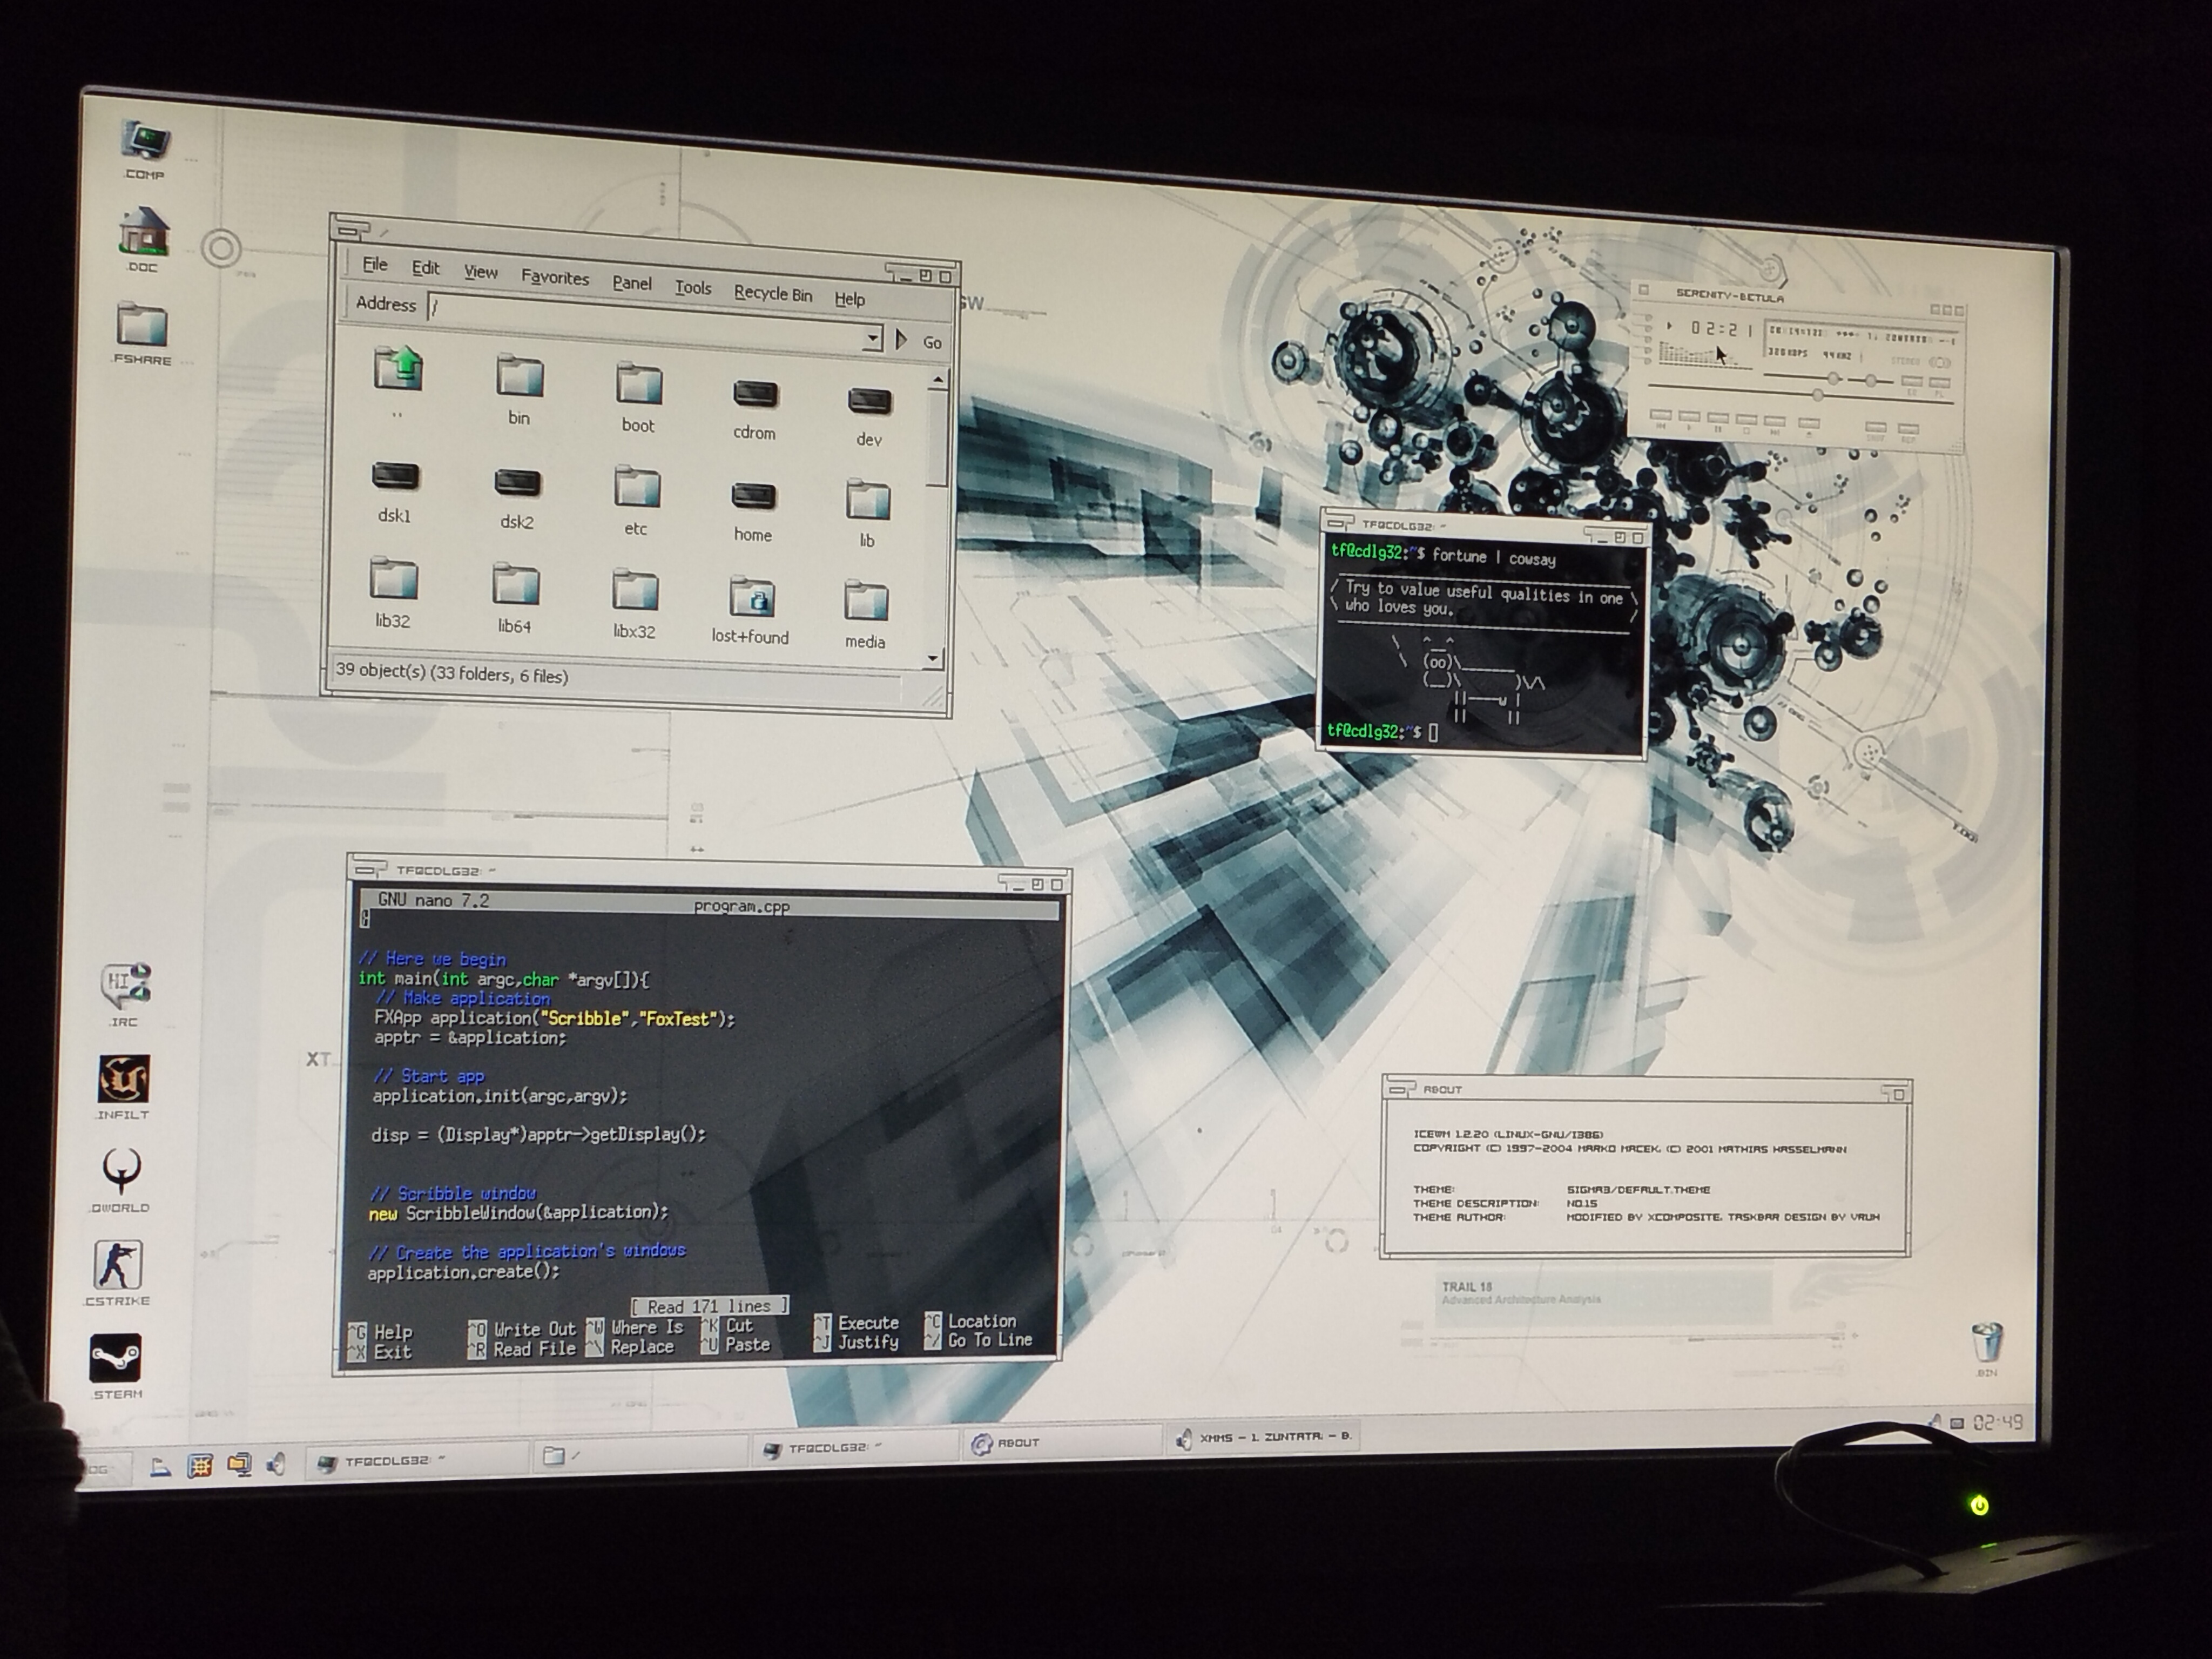
Task: Toggle the equalizer (EQ) button in XMMS
Action: click(1912, 382)
